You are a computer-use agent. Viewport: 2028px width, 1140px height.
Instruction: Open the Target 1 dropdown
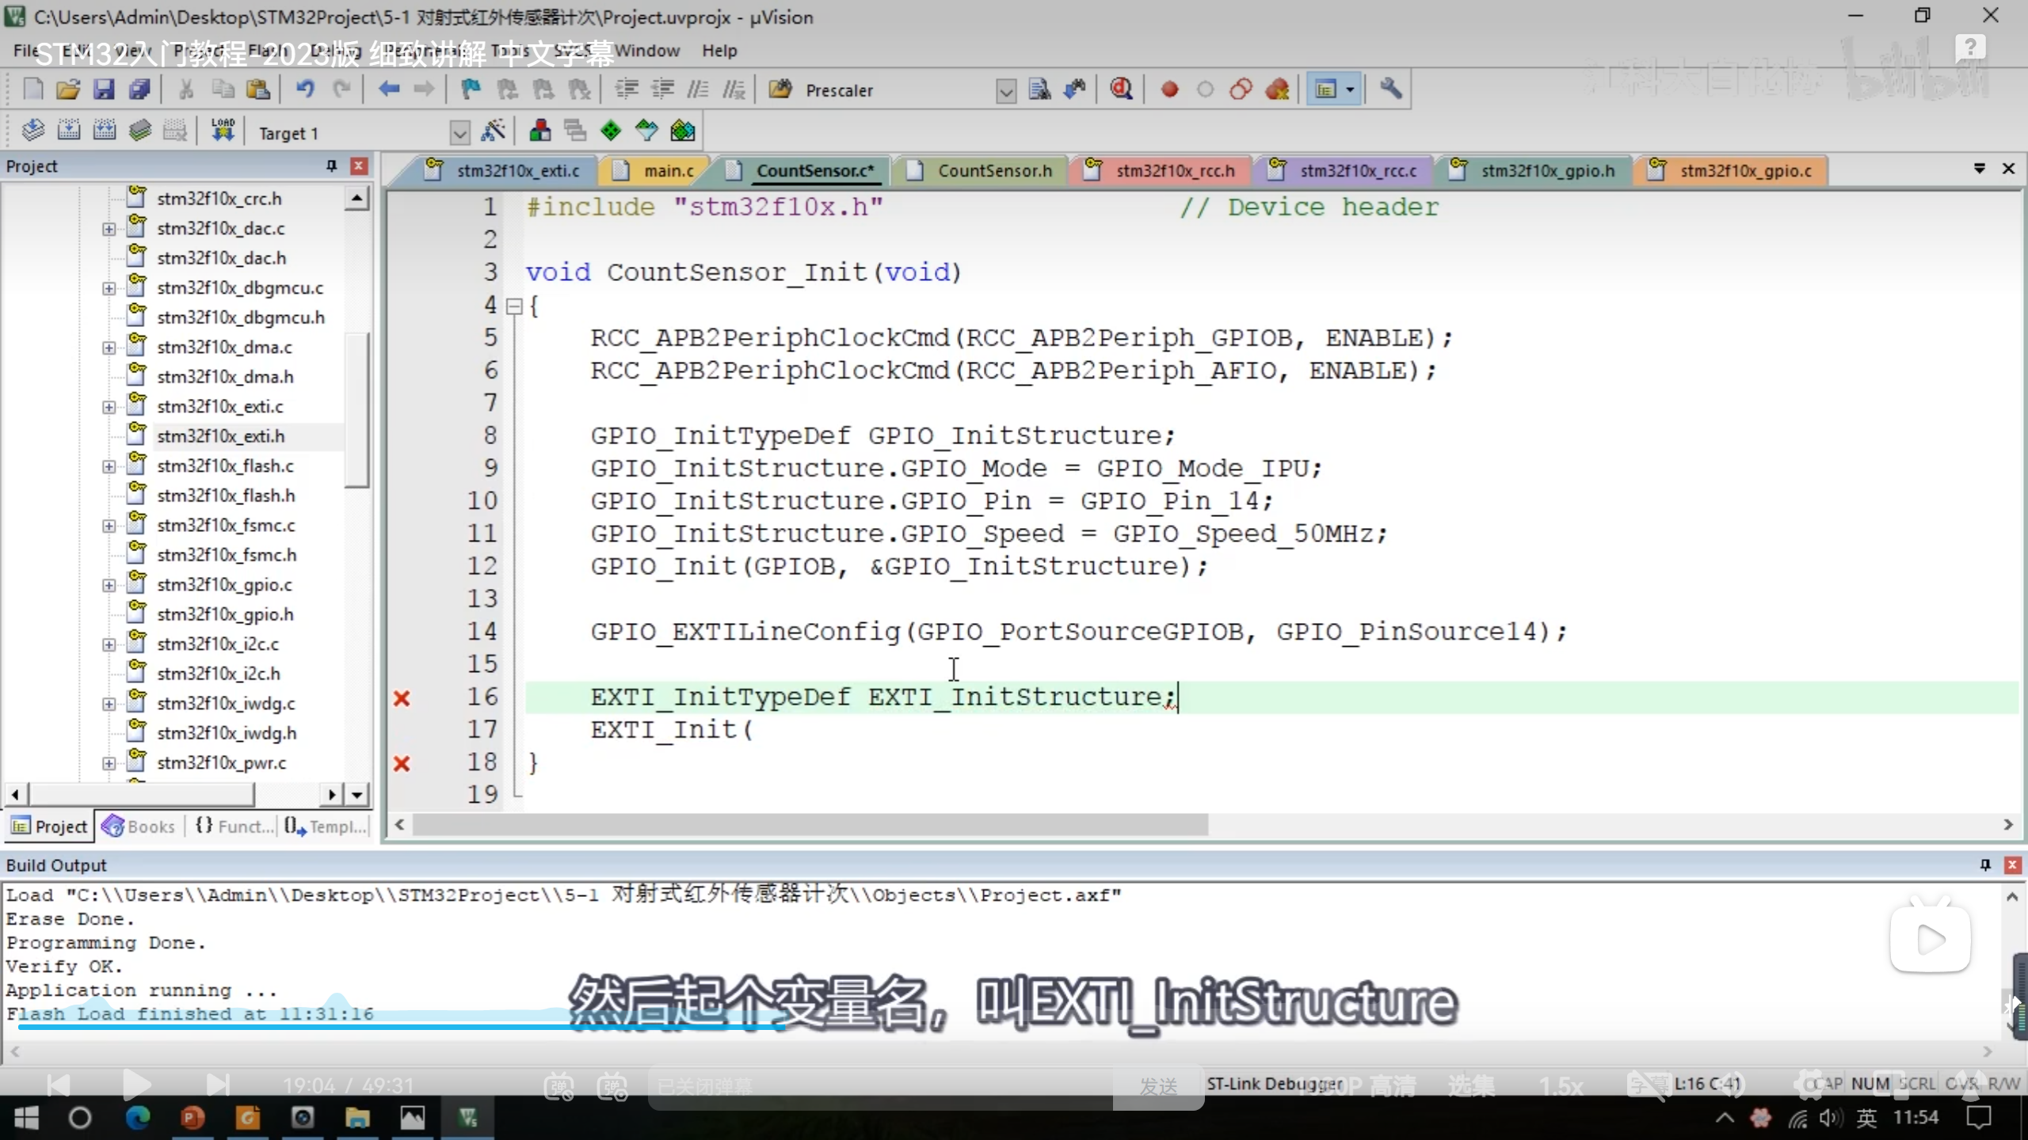(x=459, y=133)
